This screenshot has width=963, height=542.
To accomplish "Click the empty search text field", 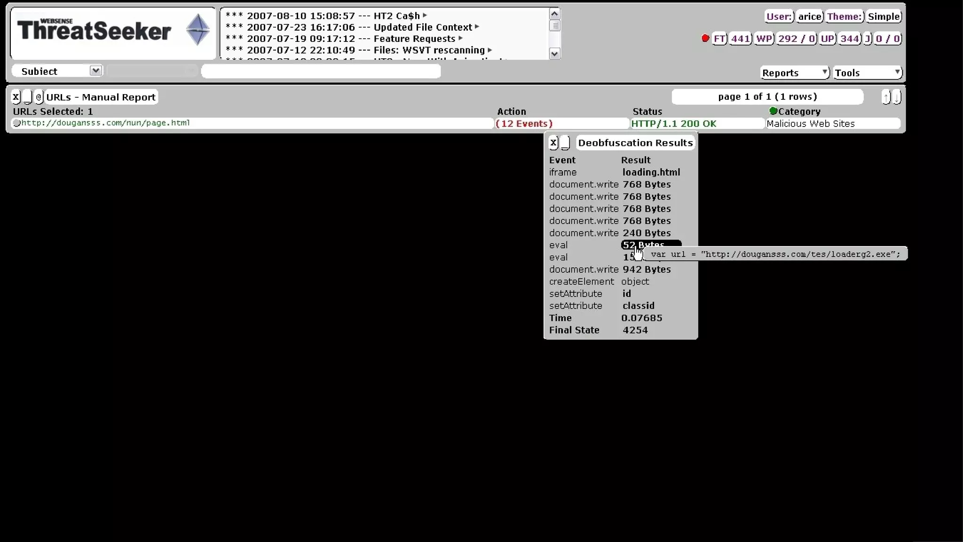I will [321, 71].
